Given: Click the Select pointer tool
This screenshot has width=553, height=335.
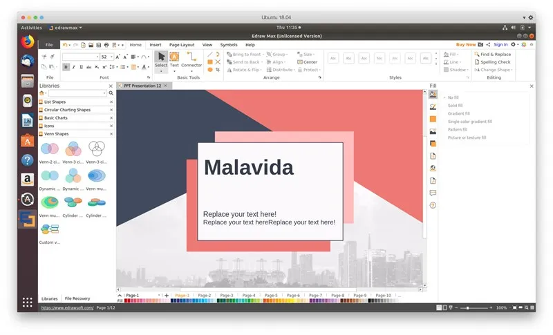Looking at the screenshot, I should 161,59.
